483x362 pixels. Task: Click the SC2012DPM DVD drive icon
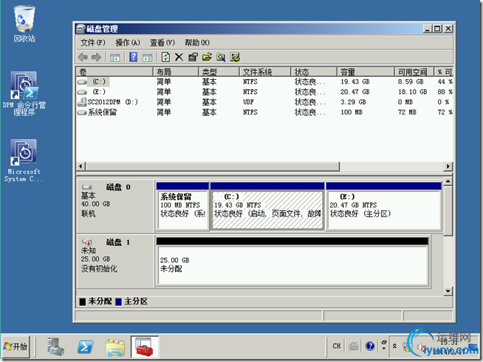tap(82, 102)
